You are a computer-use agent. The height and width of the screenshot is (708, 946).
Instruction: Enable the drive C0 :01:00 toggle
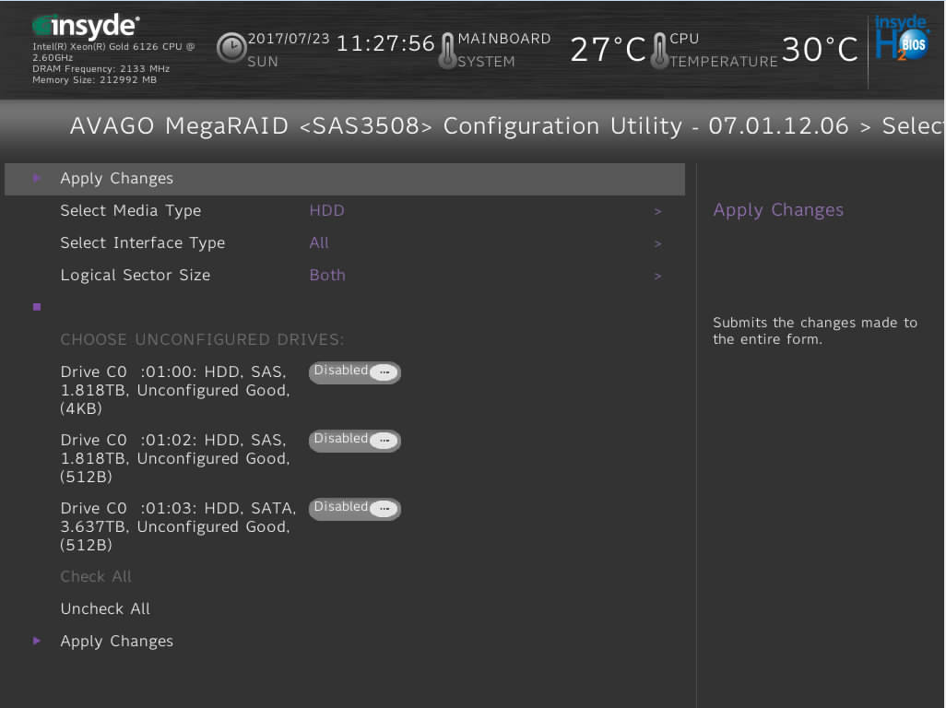coord(354,372)
